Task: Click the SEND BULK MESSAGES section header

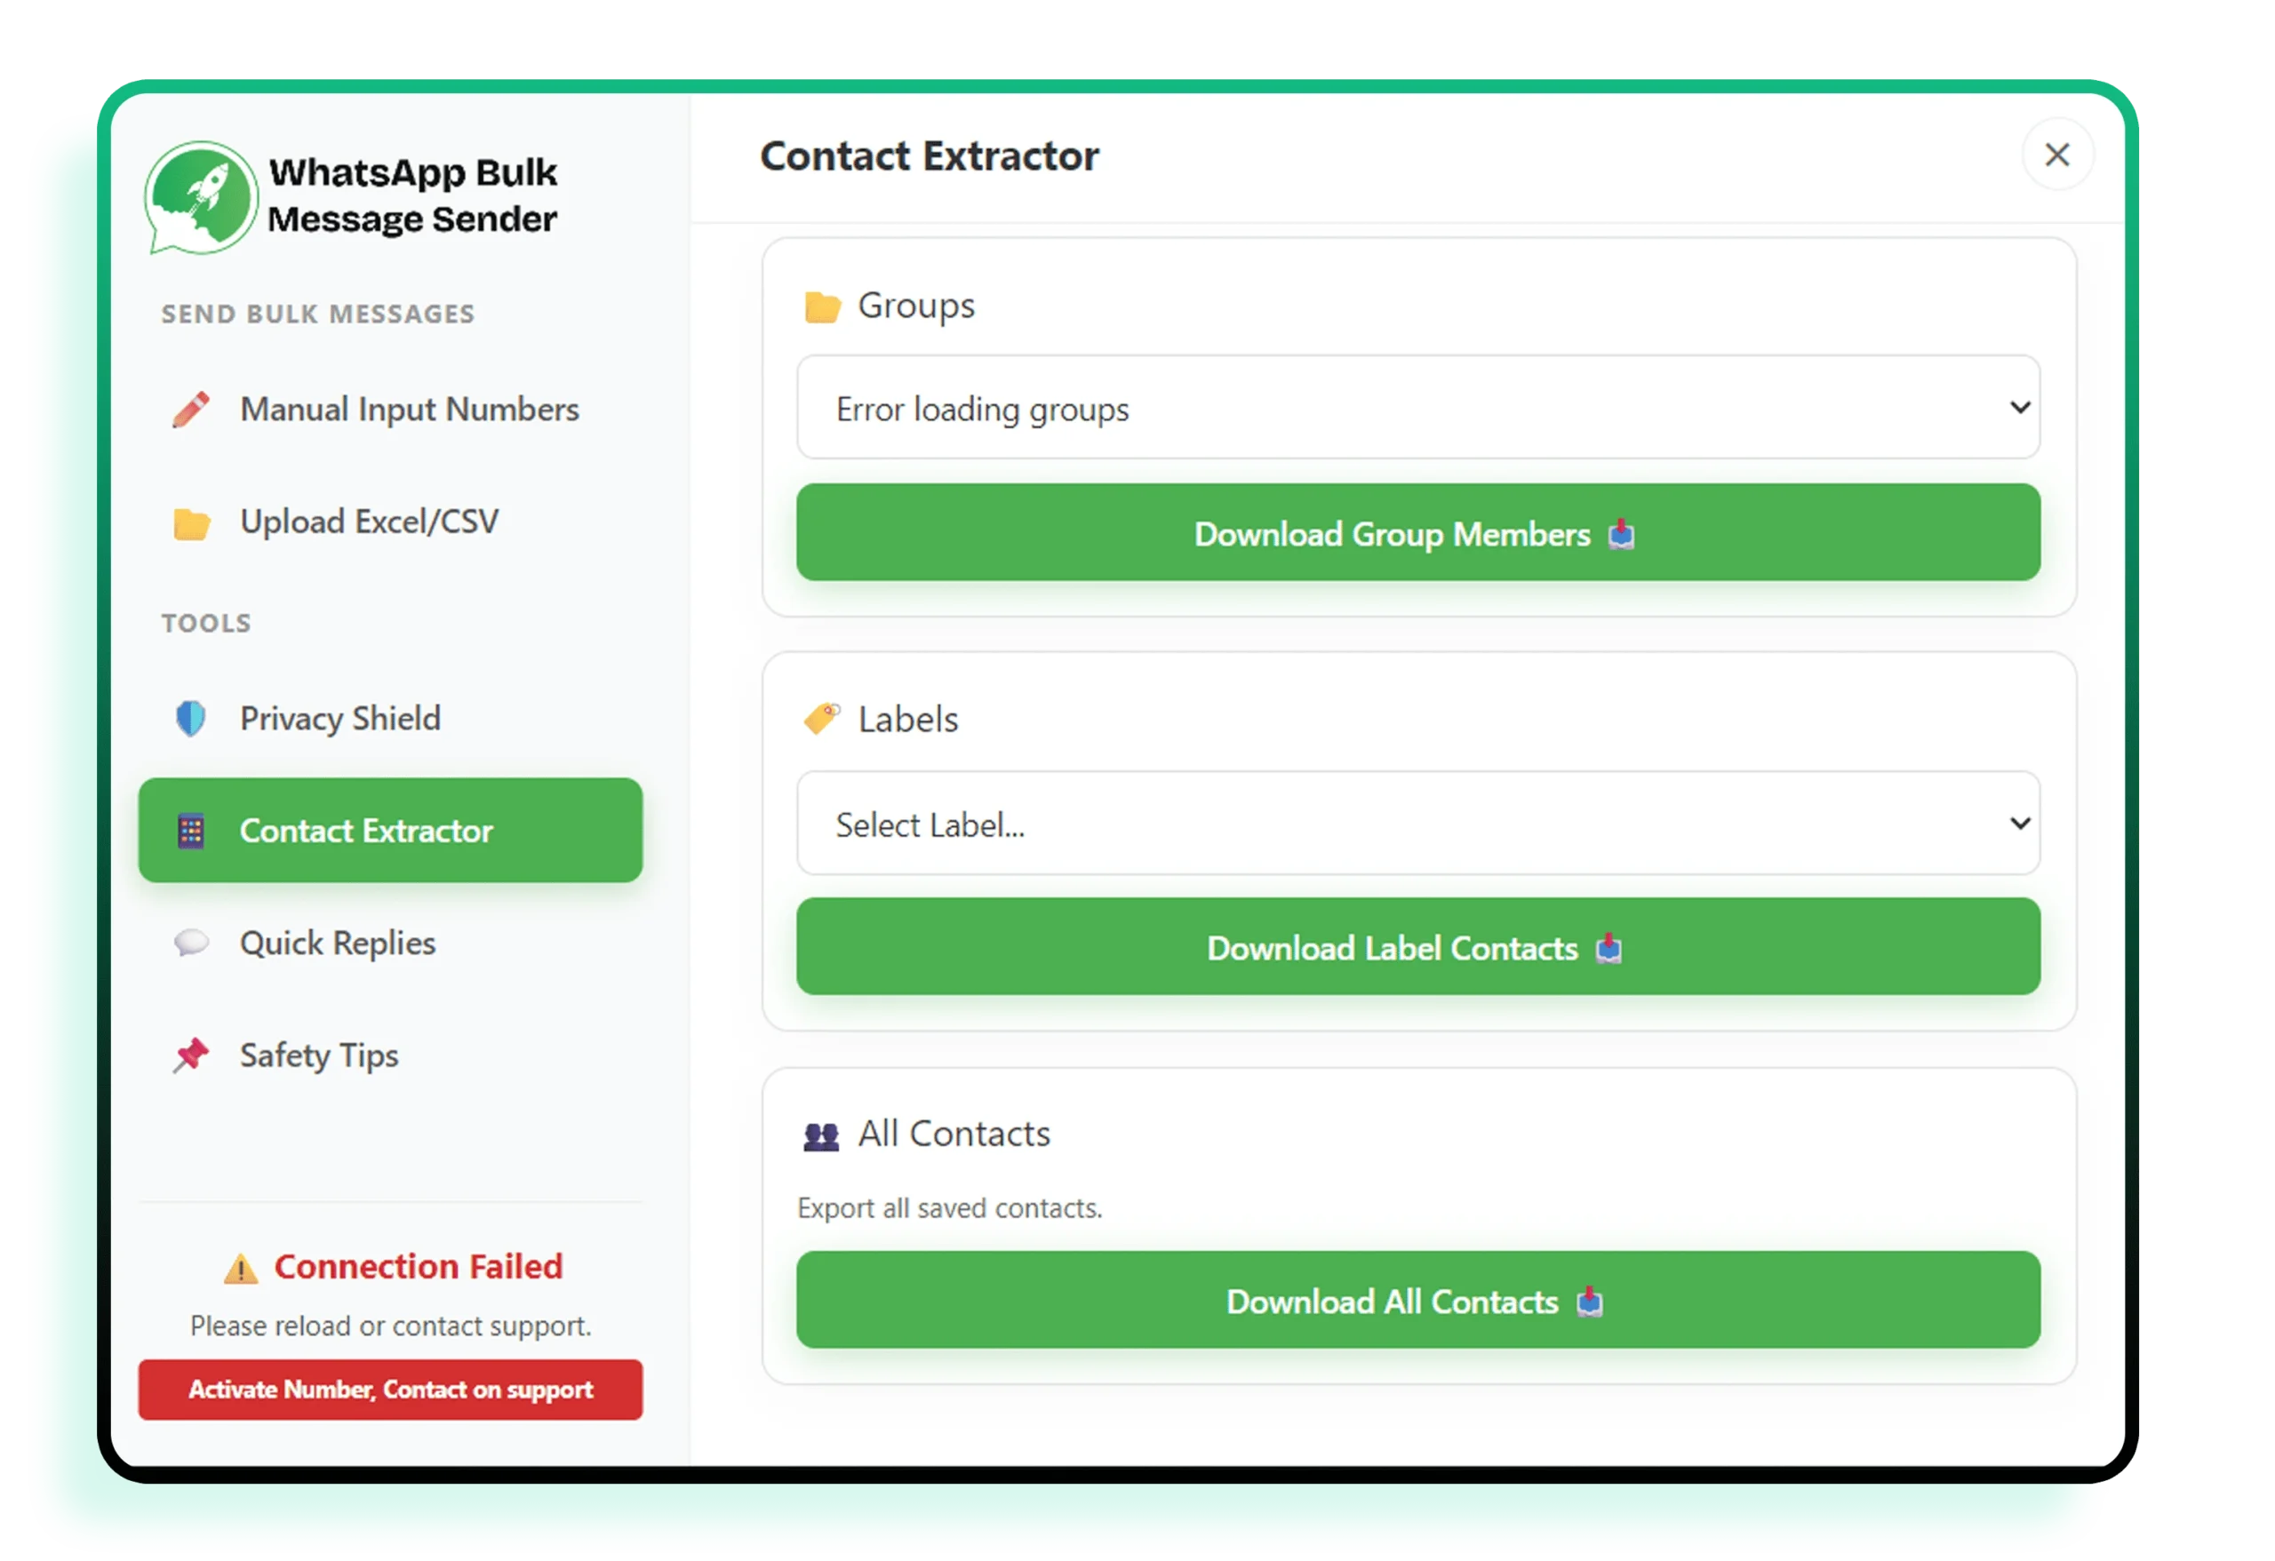Action: pos(318,315)
